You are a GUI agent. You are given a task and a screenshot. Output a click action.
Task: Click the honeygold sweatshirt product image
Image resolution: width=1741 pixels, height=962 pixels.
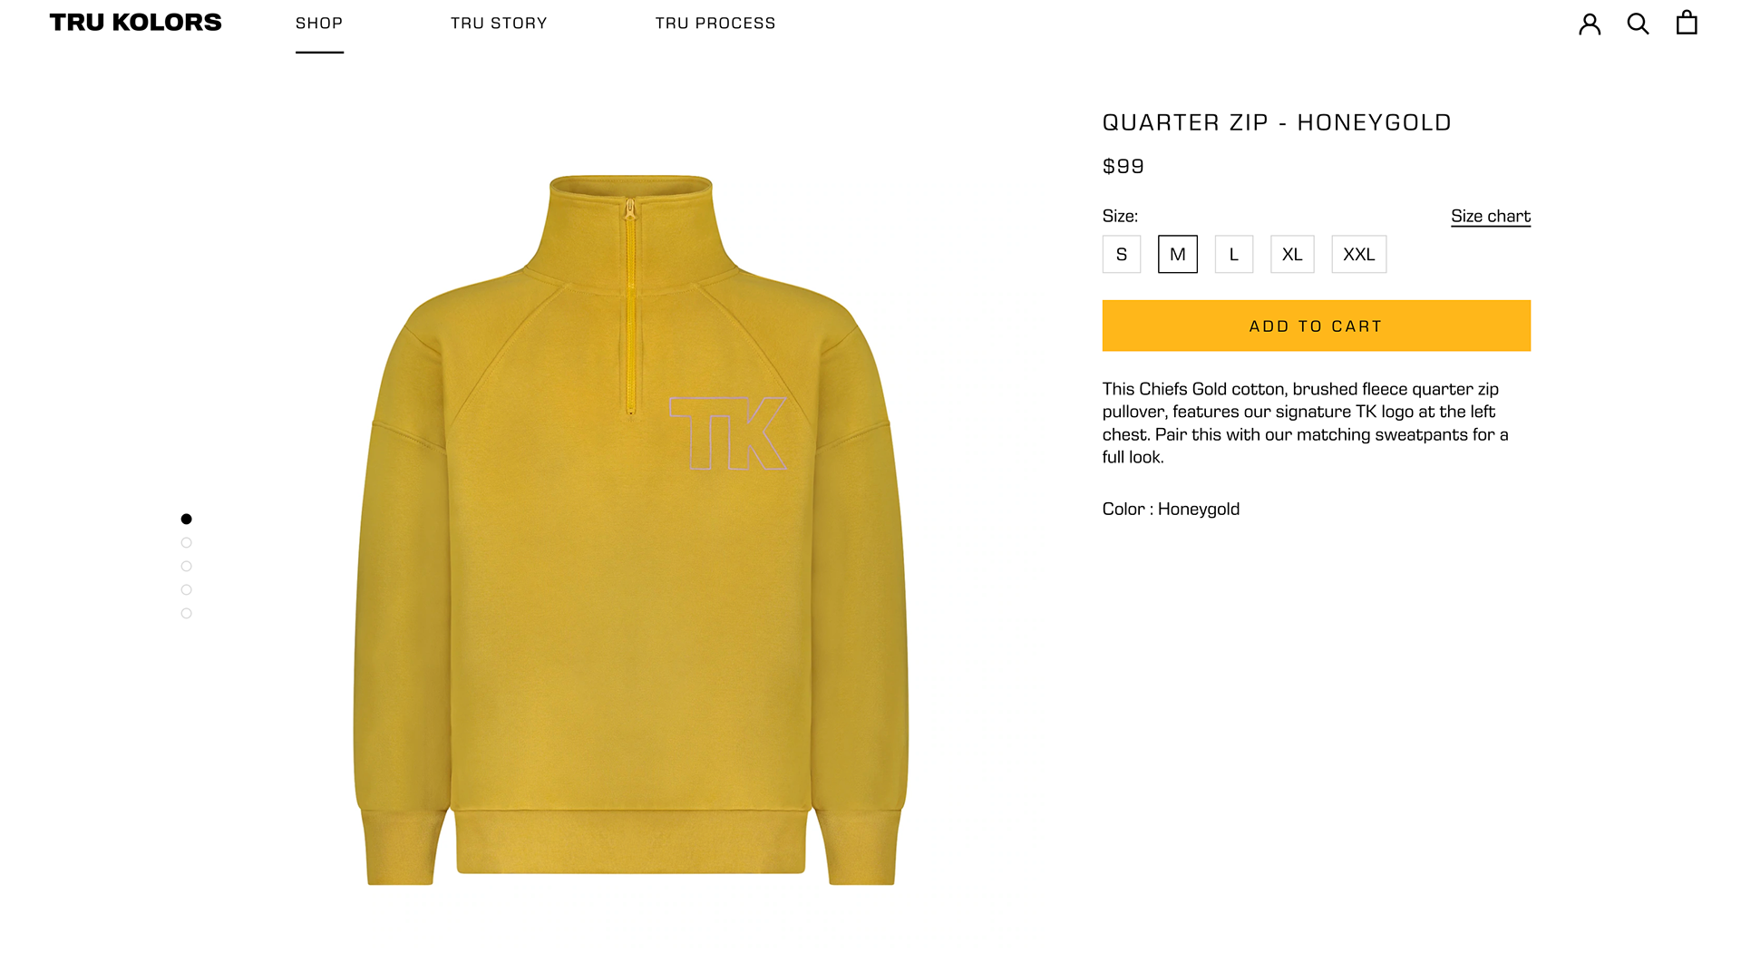tap(631, 530)
